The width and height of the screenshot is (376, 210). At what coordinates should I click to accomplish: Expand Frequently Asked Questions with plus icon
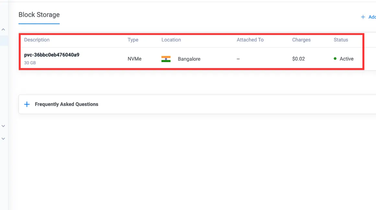tap(27, 104)
